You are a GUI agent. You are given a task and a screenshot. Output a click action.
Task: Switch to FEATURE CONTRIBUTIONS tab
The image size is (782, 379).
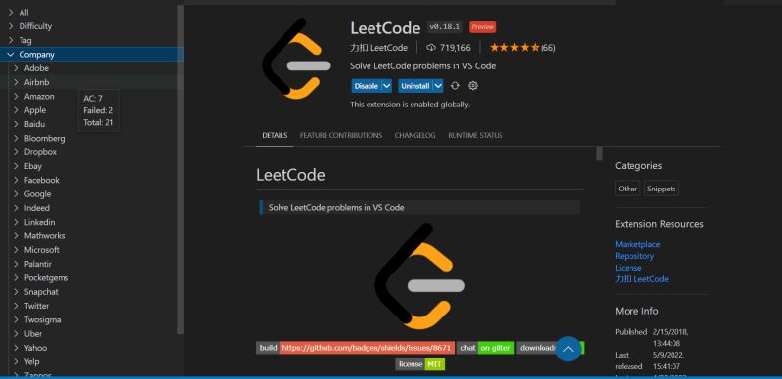click(x=341, y=135)
